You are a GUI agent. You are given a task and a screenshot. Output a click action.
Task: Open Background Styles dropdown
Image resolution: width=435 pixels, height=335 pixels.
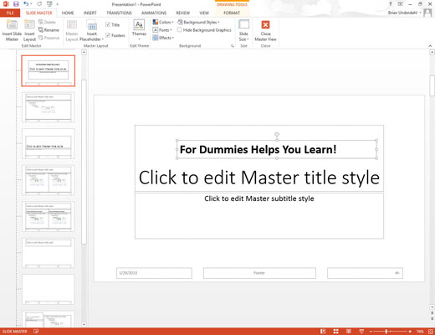(x=198, y=22)
